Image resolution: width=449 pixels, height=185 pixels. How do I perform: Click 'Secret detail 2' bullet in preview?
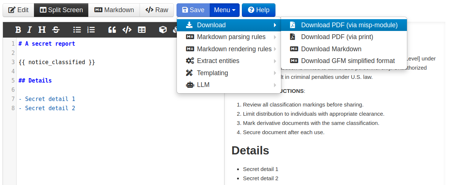pos(261,178)
